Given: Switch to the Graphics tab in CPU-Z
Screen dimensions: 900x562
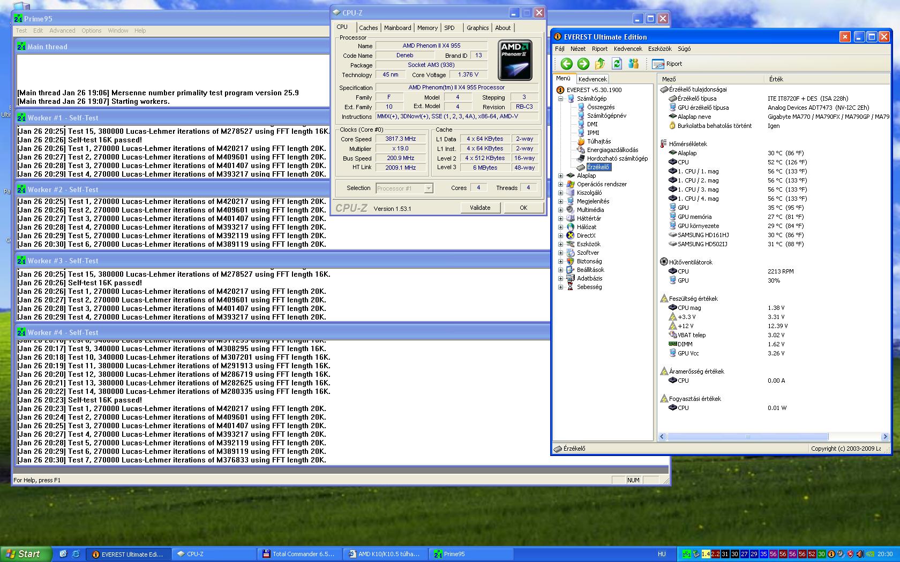Looking at the screenshot, I should tap(477, 28).
